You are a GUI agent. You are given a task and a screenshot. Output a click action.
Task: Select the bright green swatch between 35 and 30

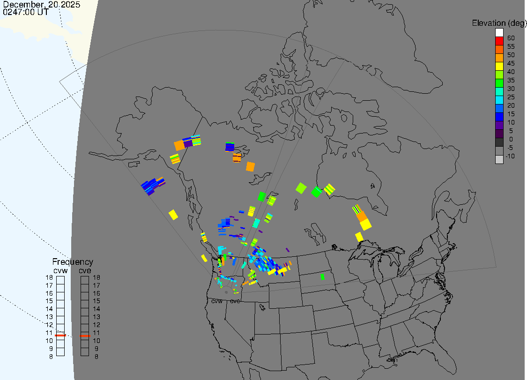coord(499,83)
